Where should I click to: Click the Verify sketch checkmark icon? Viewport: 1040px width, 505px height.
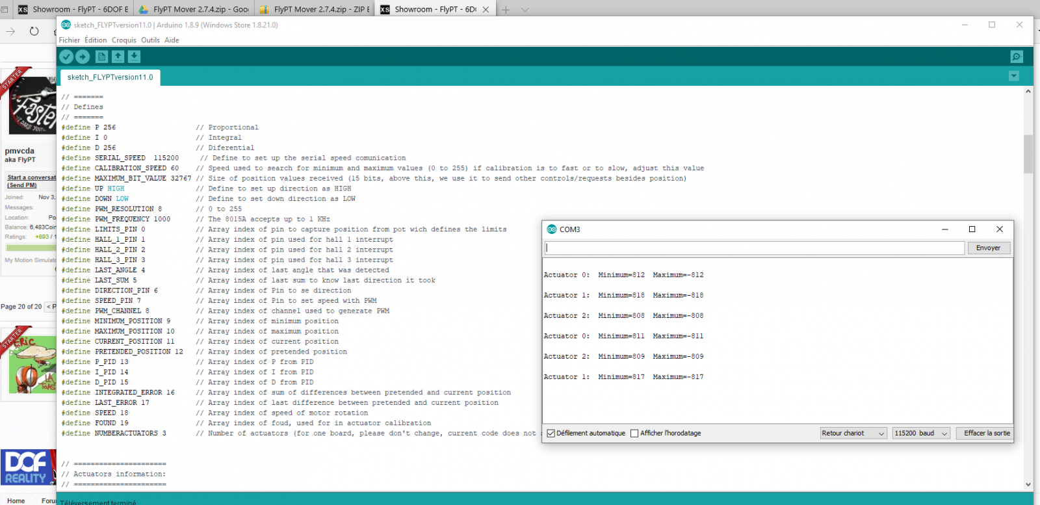point(66,57)
